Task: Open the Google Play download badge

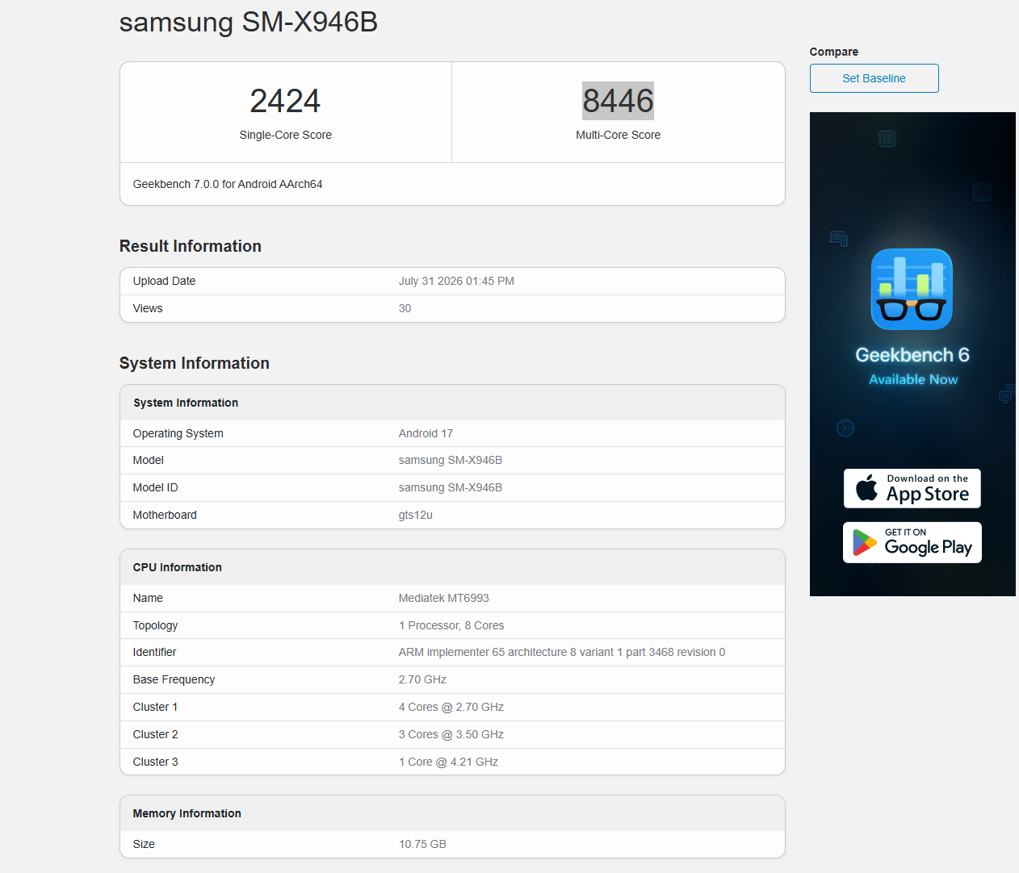Action: (x=912, y=542)
